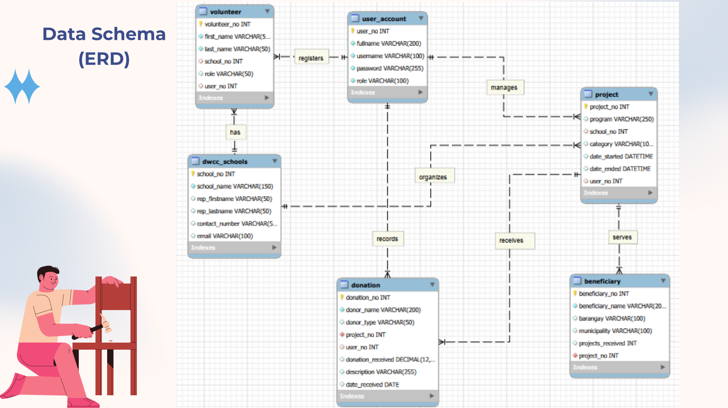Image resolution: width=728 pixels, height=408 pixels.
Task: Click the beneficiary table icon
Action: tap(577, 281)
